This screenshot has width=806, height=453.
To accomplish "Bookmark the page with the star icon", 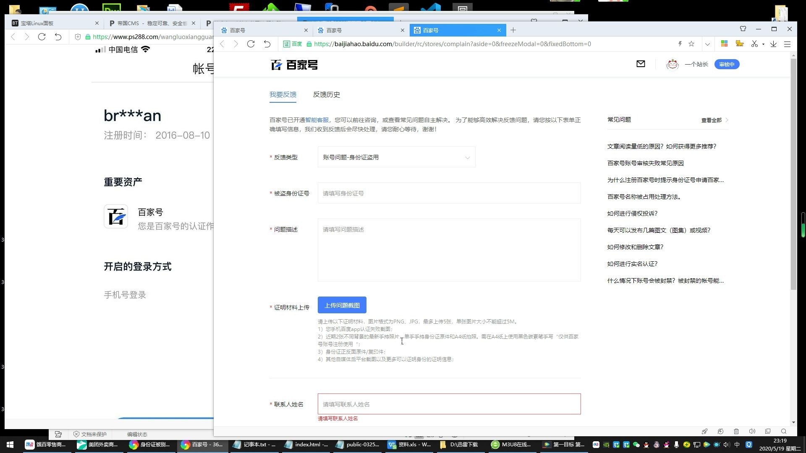I will click(691, 44).
